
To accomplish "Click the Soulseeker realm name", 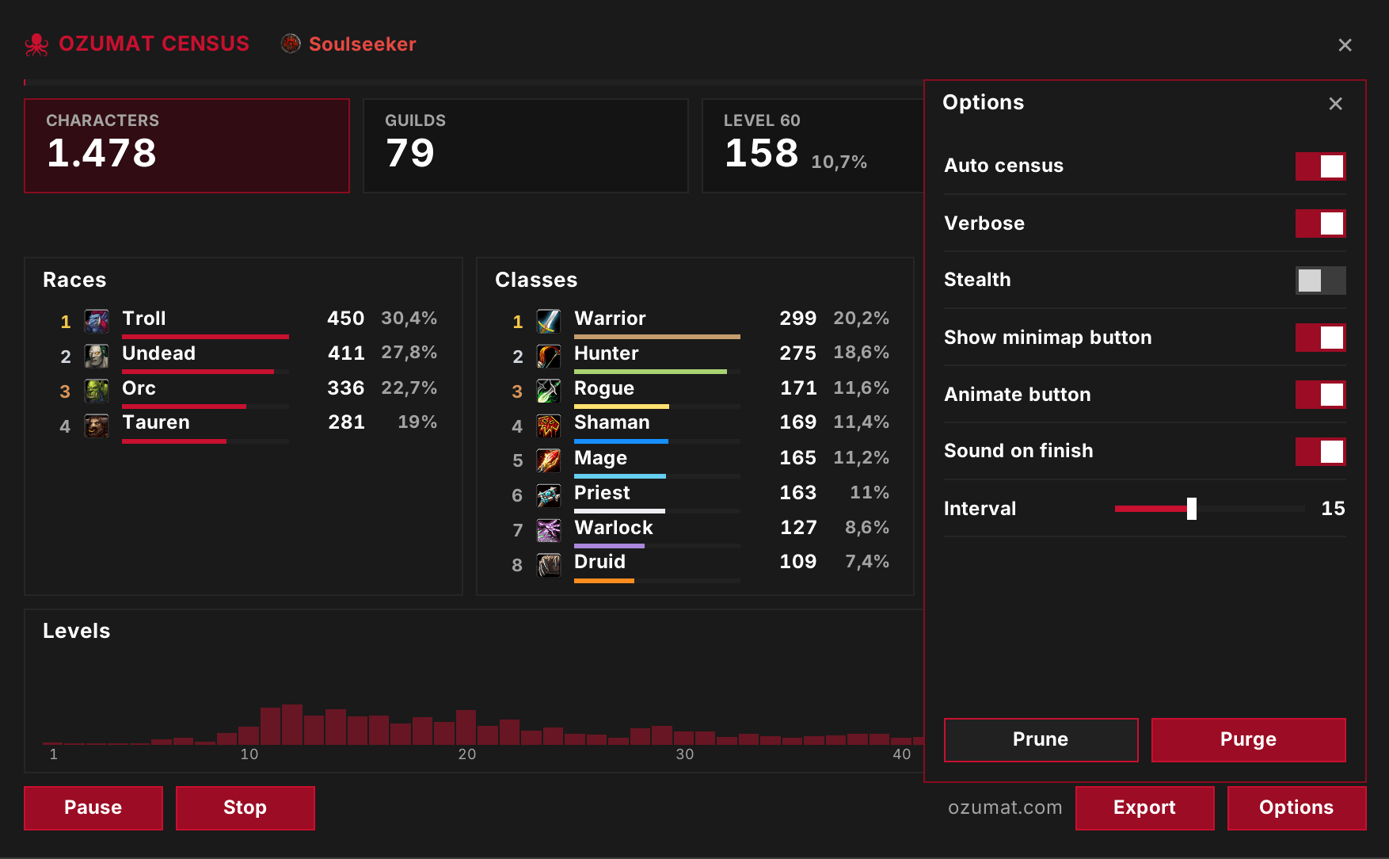I will tap(363, 44).
